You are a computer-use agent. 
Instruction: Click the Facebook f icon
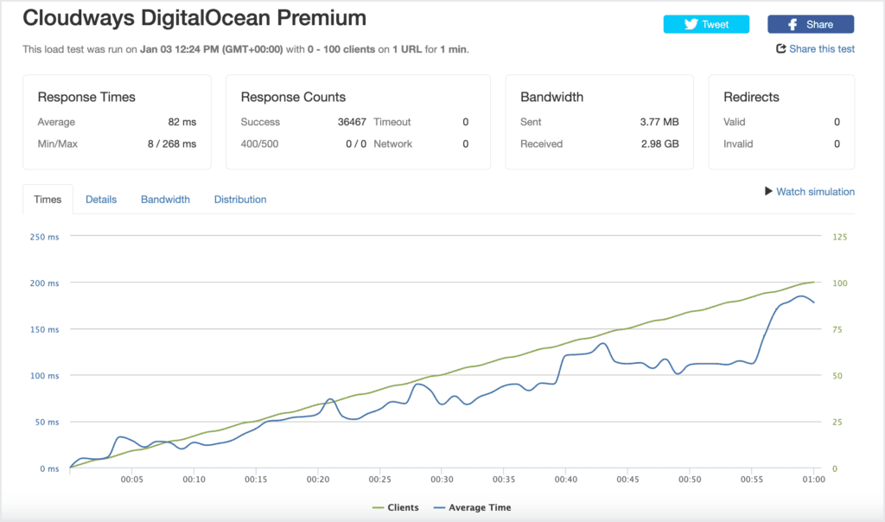point(793,24)
